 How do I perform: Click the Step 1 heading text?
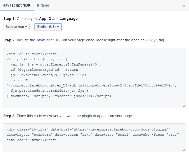click(x=40, y=19)
